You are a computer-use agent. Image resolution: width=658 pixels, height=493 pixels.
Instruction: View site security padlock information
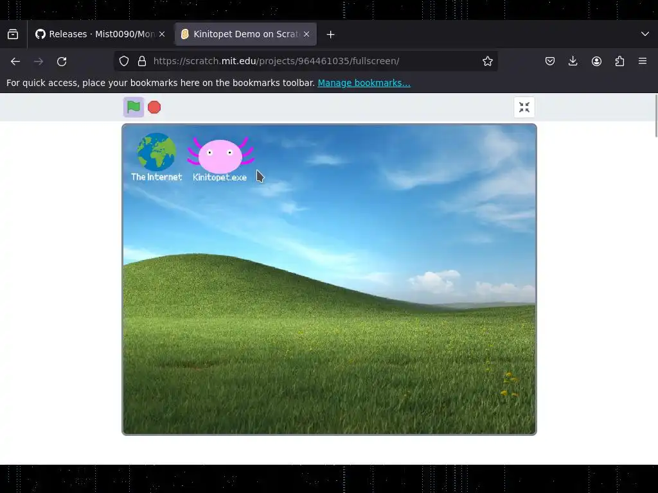pyautogui.click(x=142, y=61)
